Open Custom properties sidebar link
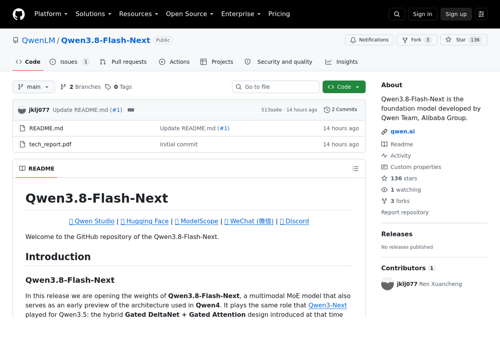Viewport: 500px width, 352px height. pos(411,167)
